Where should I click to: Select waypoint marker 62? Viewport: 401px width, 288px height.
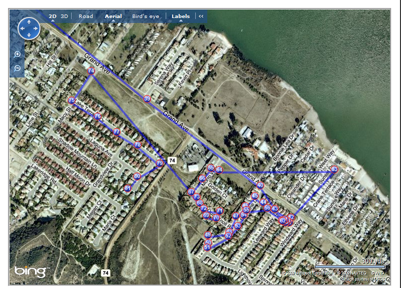click(x=283, y=220)
